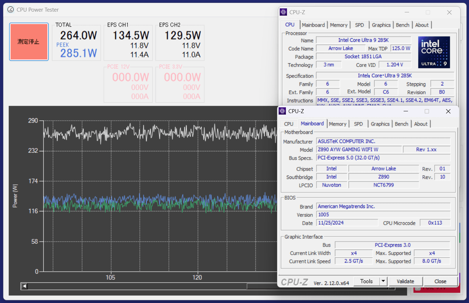Switch to CPU tab in the Motherboard CPU-Z window

288,124
